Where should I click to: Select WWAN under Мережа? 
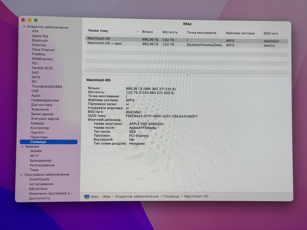click(x=36, y=151)
